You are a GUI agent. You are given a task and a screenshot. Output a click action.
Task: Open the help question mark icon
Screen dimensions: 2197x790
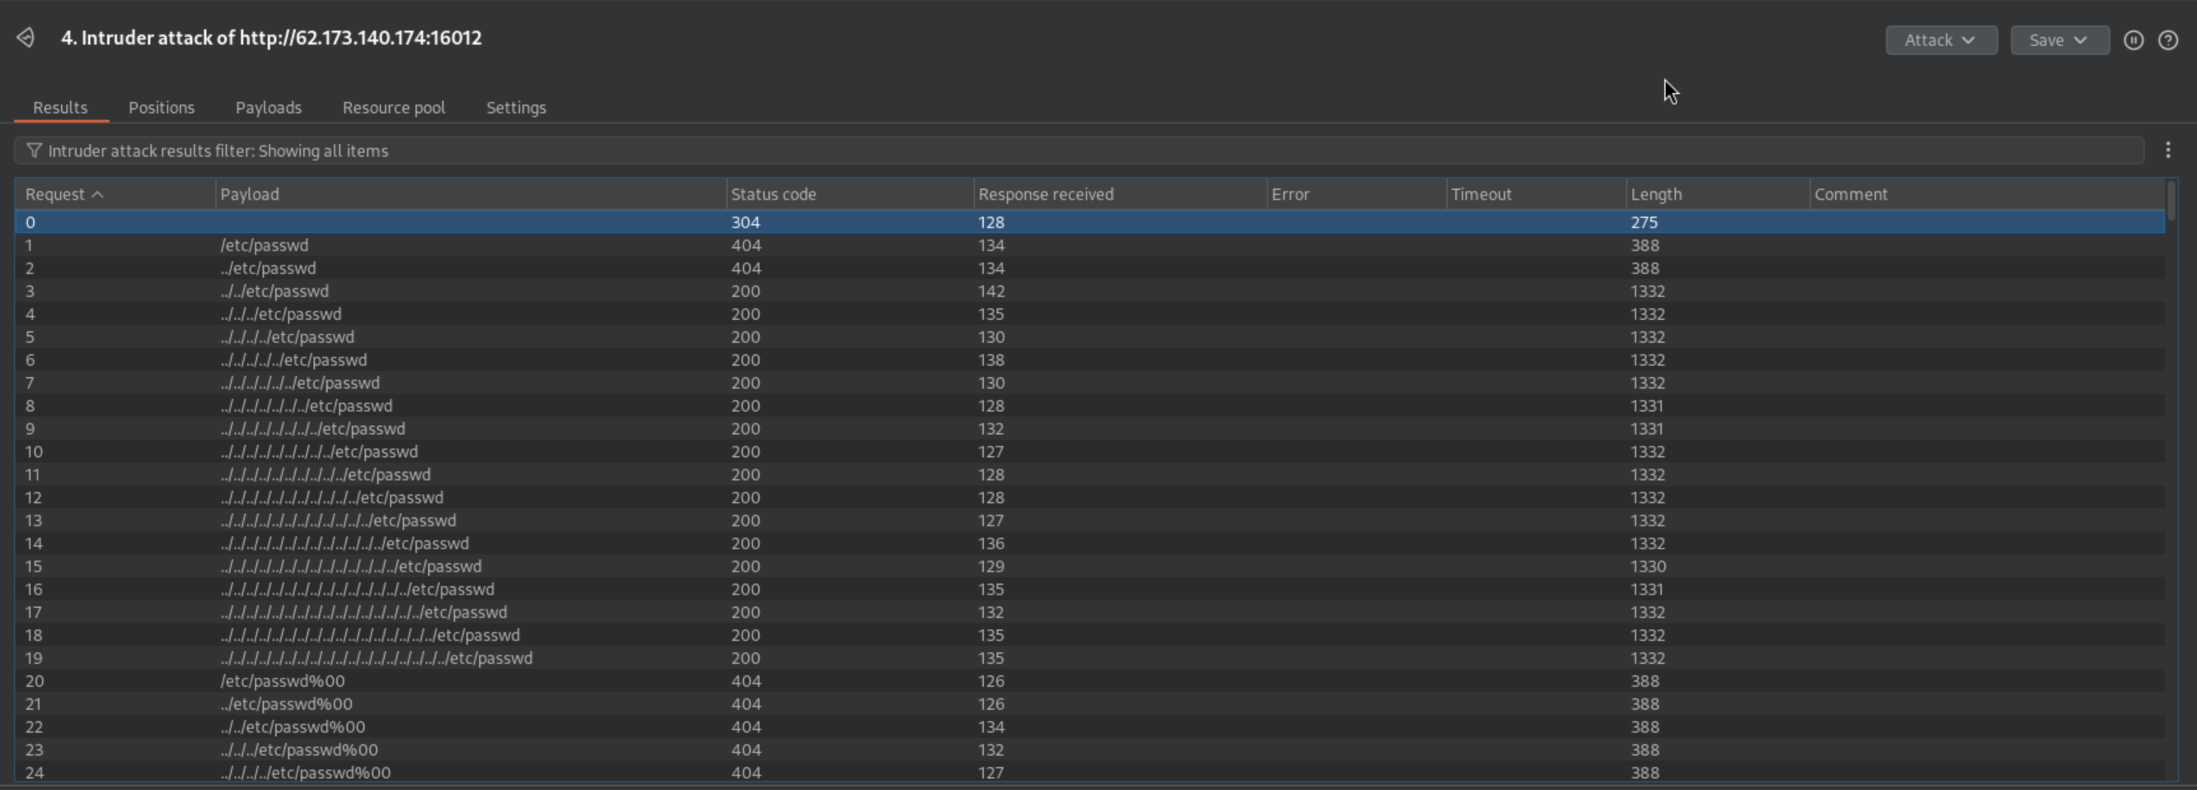click(2167, 40)
